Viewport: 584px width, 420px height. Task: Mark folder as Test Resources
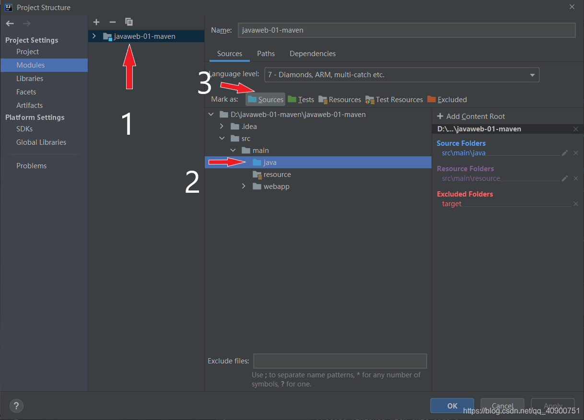coord(394,99)
